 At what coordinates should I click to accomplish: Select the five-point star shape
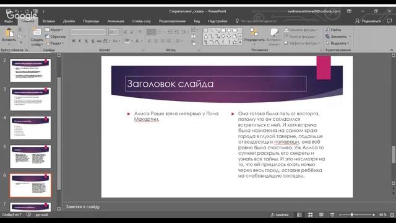(x=235, y=42)
